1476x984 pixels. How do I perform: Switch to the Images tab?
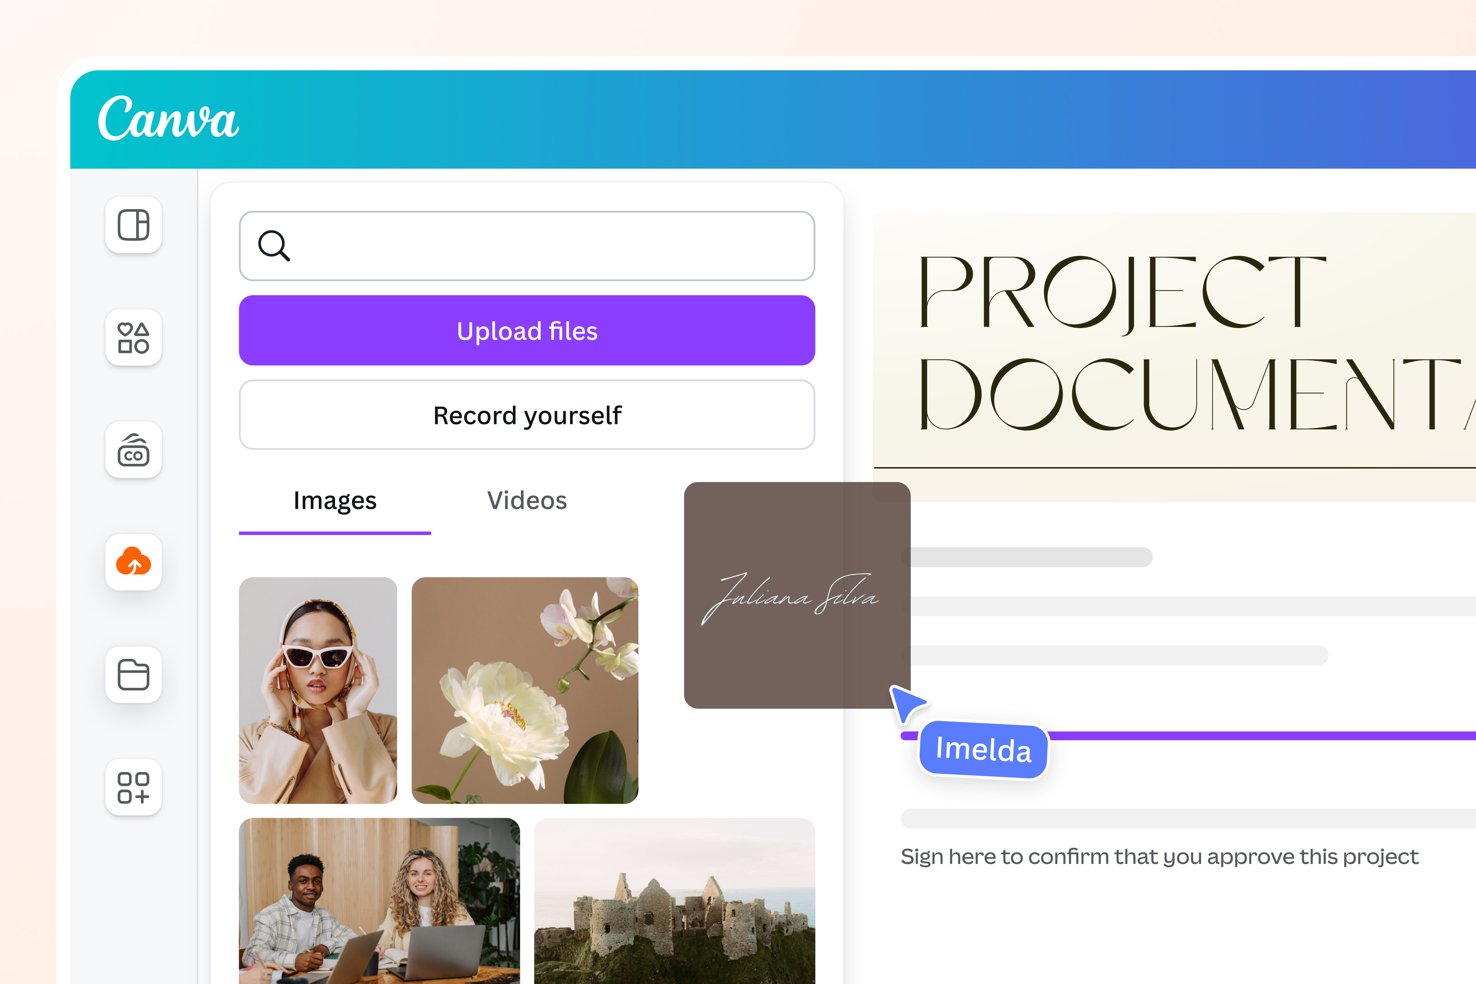point(335,500)
